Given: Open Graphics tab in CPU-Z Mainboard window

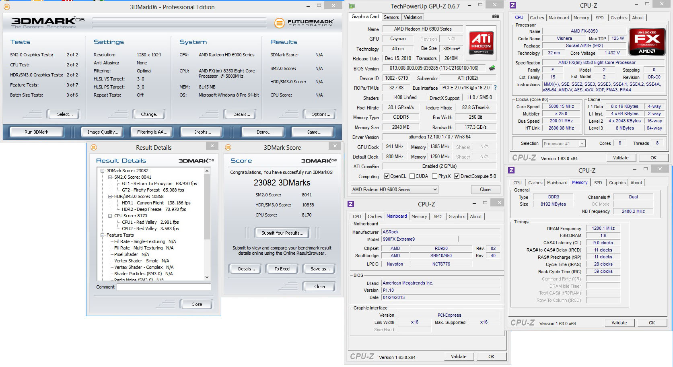Looking at the screenshot, I should coord(457,216).
